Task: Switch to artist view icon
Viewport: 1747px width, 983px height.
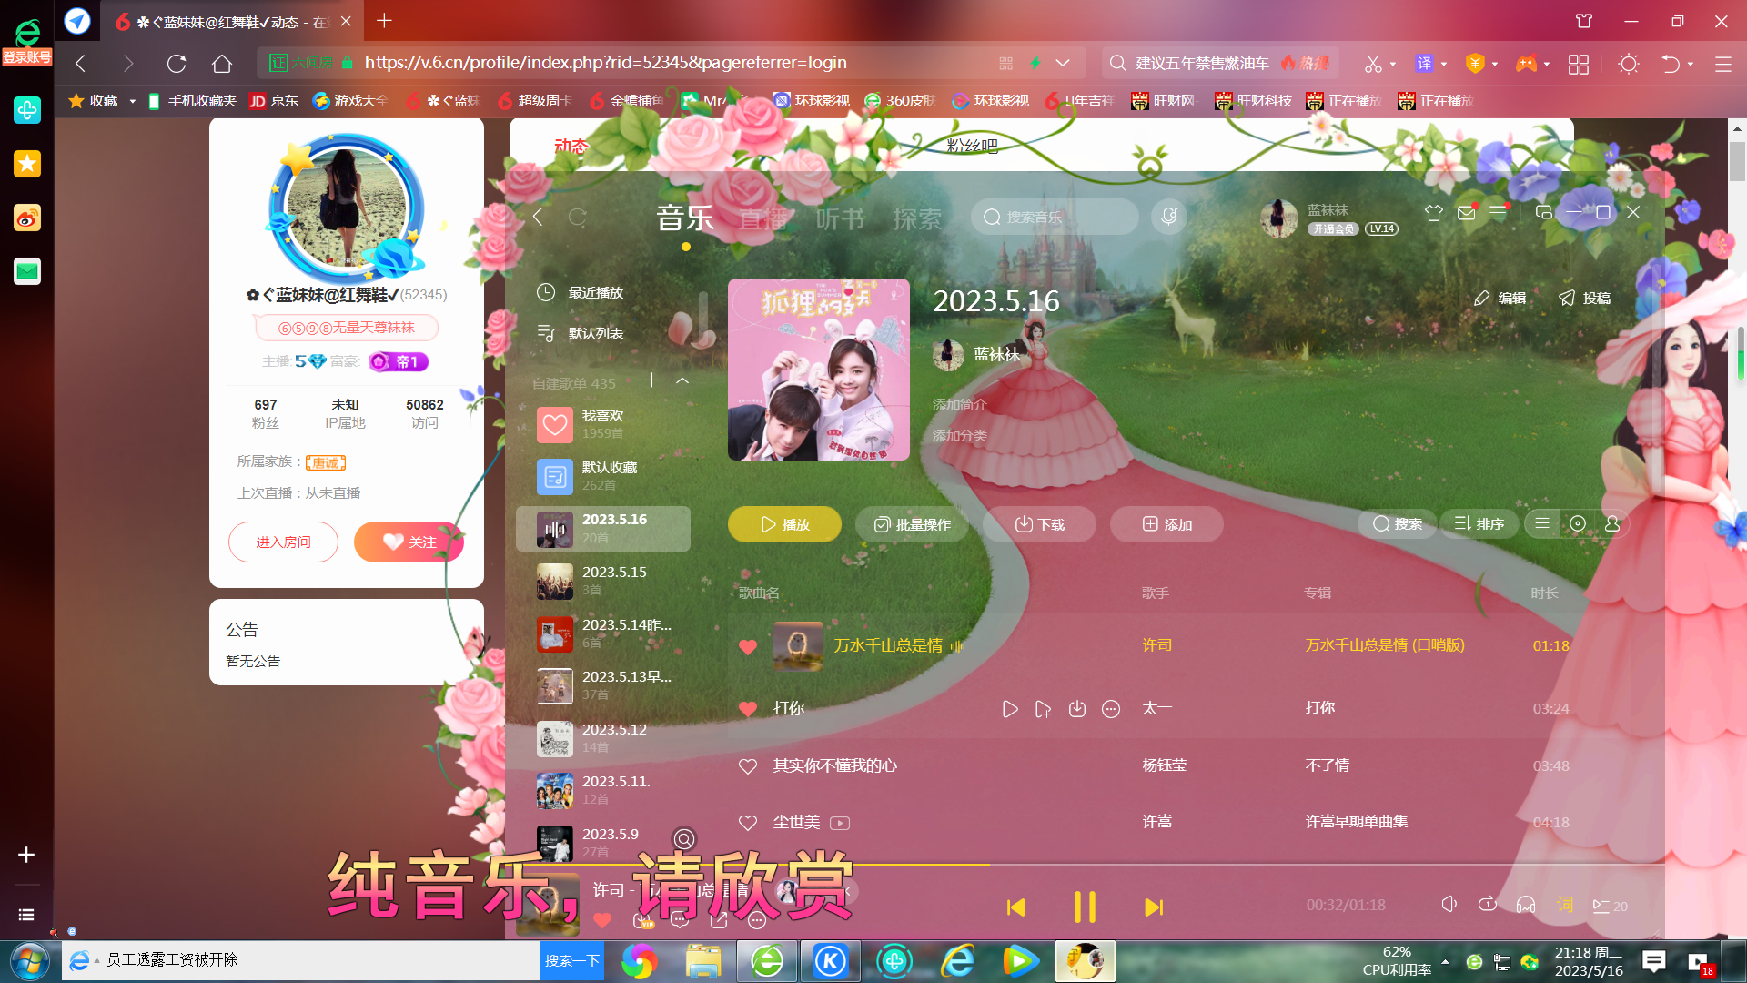Action: pyautogui.click(x=1612, y=523)
